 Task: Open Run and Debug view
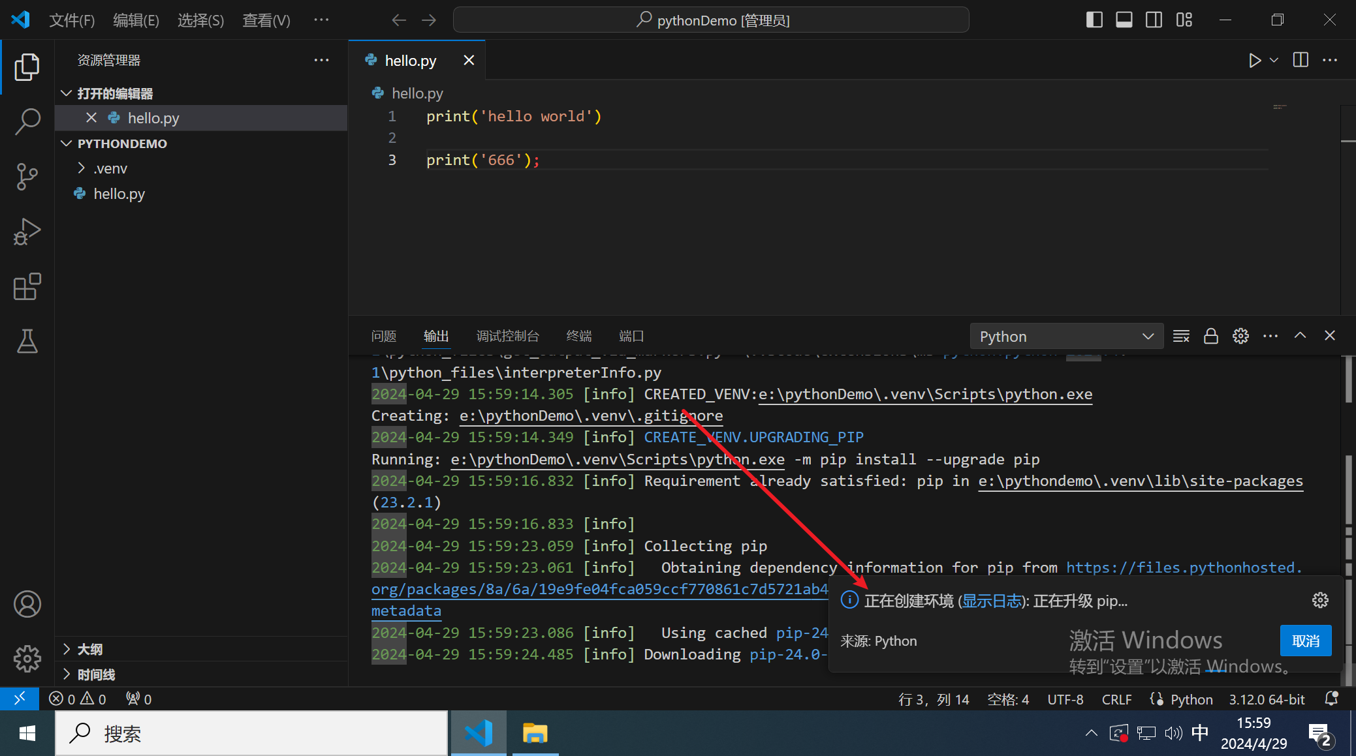[27, 232]
